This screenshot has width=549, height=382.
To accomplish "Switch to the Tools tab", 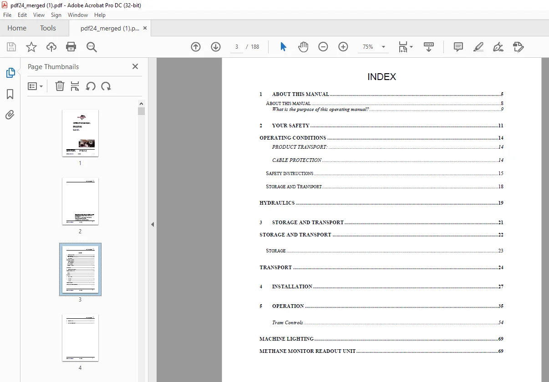I will (48, 28).
